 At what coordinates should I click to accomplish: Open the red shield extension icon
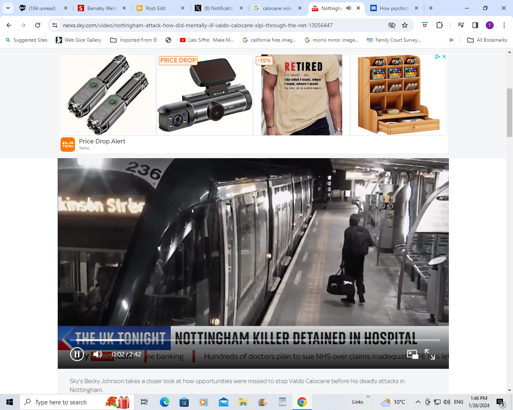pos(425,25)
